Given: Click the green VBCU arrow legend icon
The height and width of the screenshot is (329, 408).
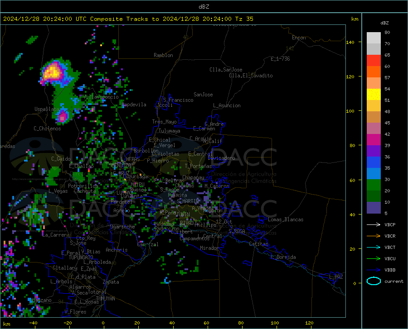Looking at the screenshot, I should (374, 259).
